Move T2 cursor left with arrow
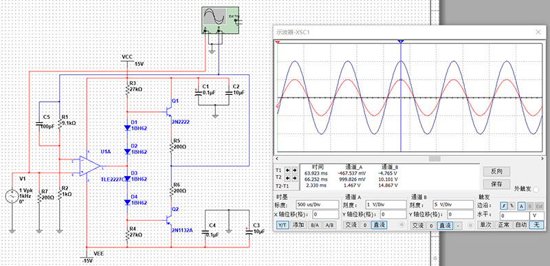 click(287, 178)
